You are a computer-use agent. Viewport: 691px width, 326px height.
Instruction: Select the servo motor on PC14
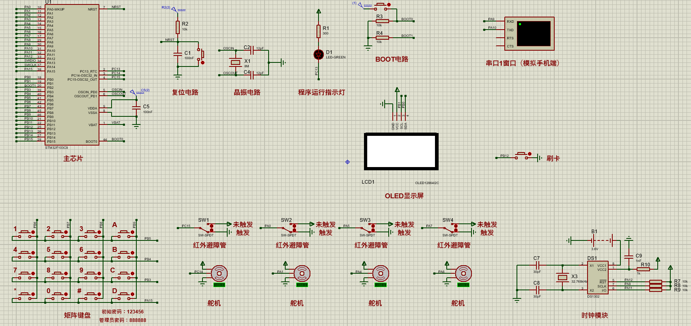(219, 274)
